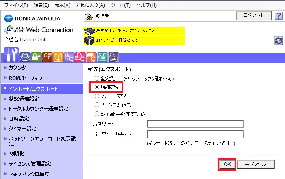Open the green Security padlock tab
Image resolution: width=285 pixels, height=179 pixels.
36,57
